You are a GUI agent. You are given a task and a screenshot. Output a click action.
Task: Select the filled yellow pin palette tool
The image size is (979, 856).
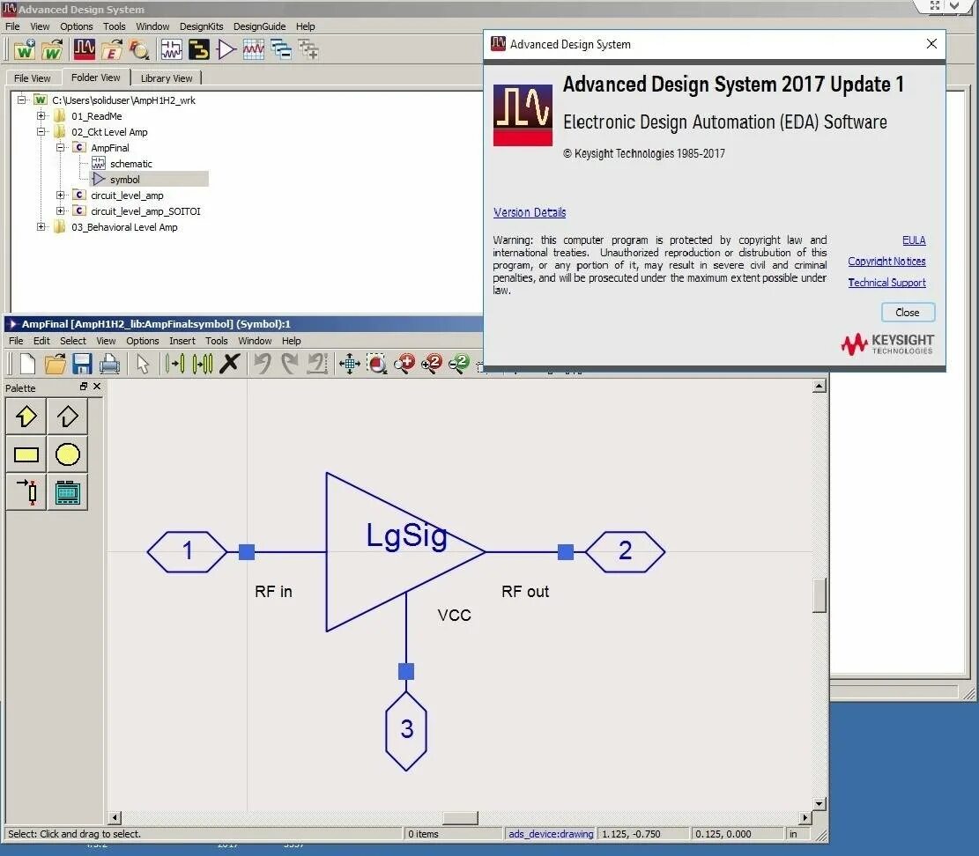(26, 417)
